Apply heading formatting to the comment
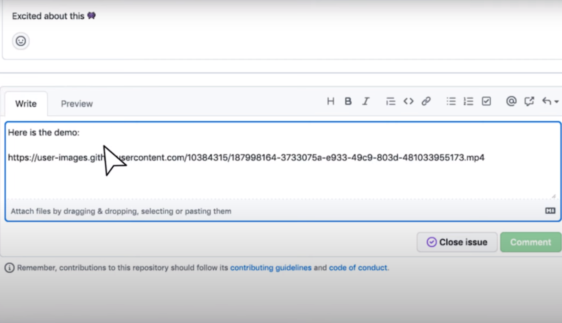562x323 pixels. [330, 101]
